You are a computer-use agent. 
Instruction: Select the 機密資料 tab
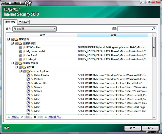point(10,22)
